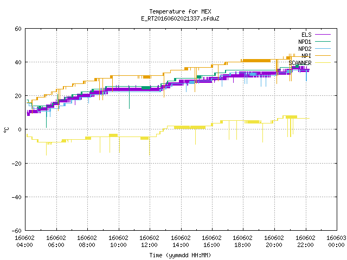347x260 pixels.
Task: Click the y-axis tick label '0'
Action: [20, 129]
